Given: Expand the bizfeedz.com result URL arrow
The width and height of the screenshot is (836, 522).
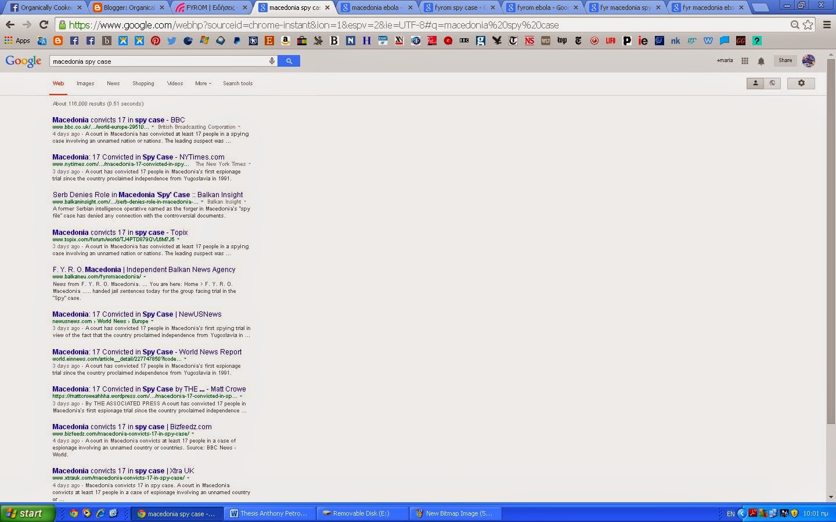Looking at the screenshot, I should click(x=193, y=434).
